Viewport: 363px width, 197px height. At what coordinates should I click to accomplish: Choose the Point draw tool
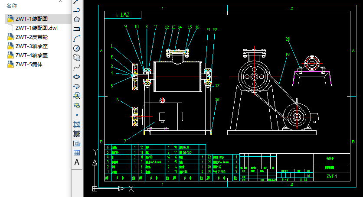pyautogui.click(x=77, y=115)
